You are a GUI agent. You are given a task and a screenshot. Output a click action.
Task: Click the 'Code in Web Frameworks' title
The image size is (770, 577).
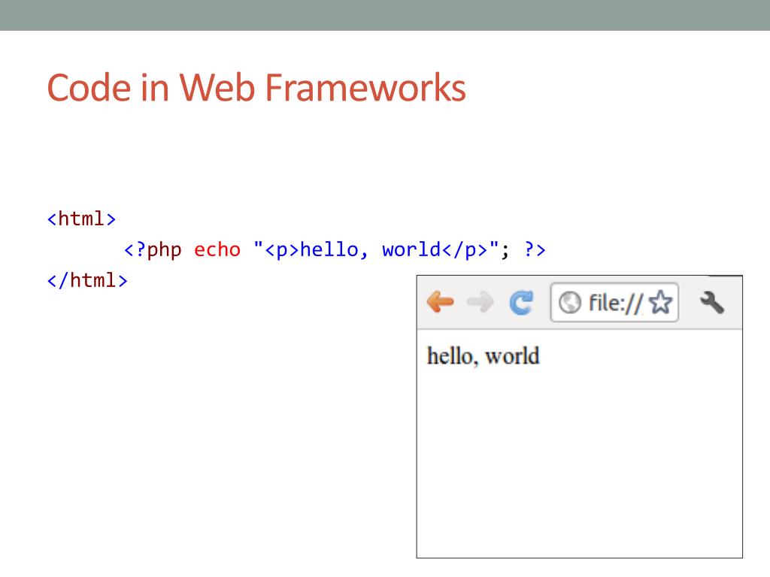(256, 88)
